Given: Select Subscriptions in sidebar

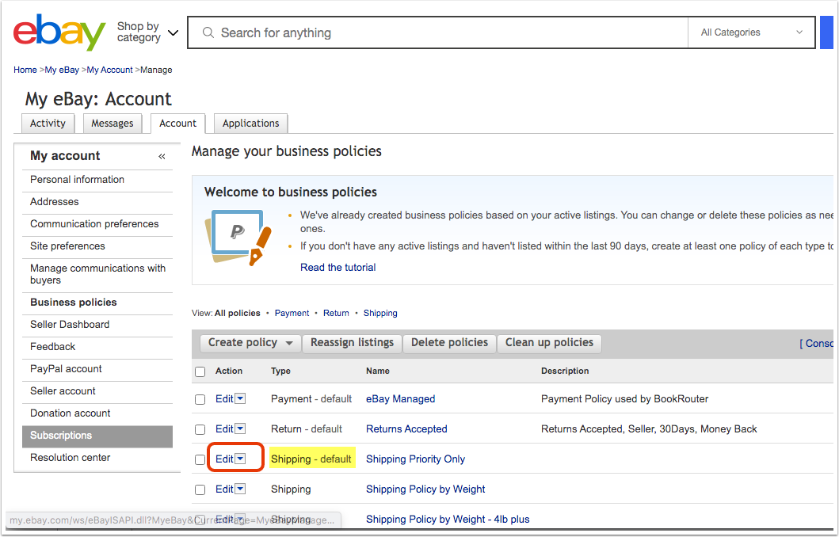Looking at the screenshot, I should pyautogui.click(x=97, y=436).
